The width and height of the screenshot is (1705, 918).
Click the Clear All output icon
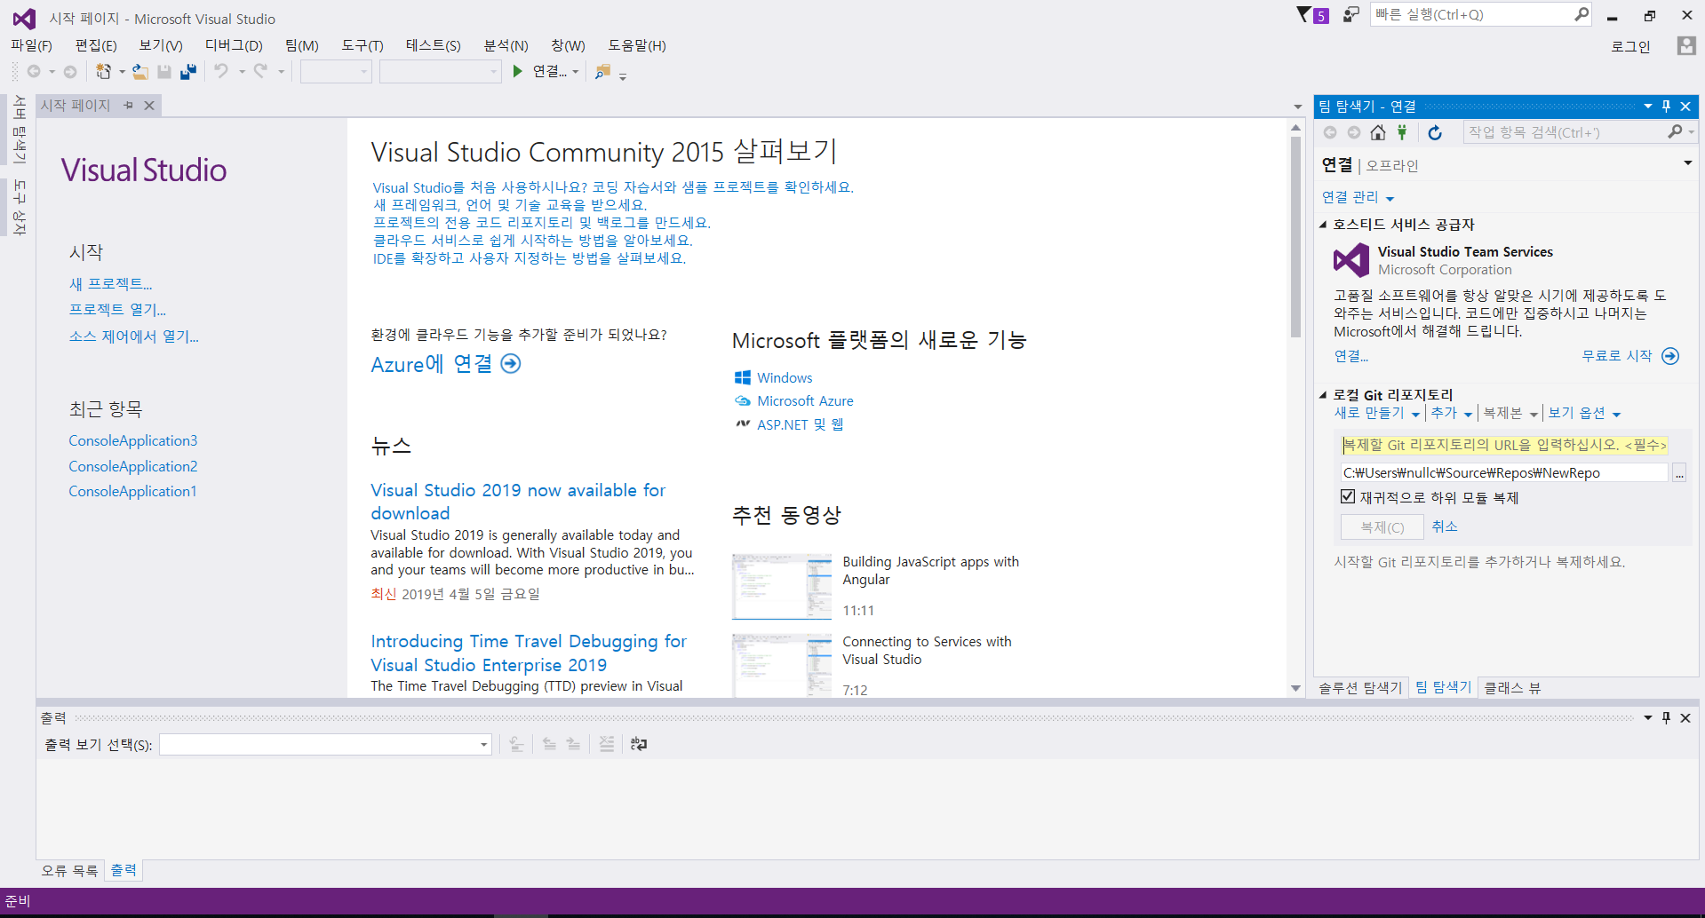pyautogui.click(x=606, y=744)
